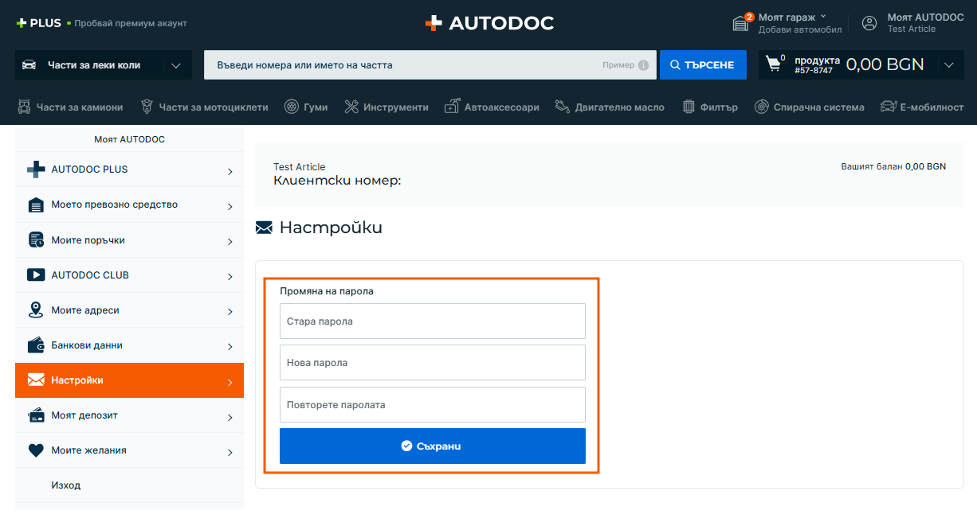Screen dimensions: 977x522
Task: Open Двигателно масло category
Action: 610,107
